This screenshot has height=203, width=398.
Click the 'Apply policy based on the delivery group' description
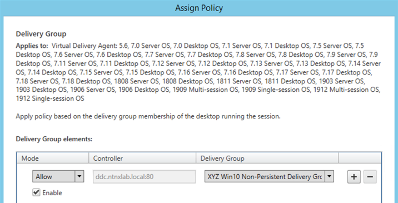(148, 116)
